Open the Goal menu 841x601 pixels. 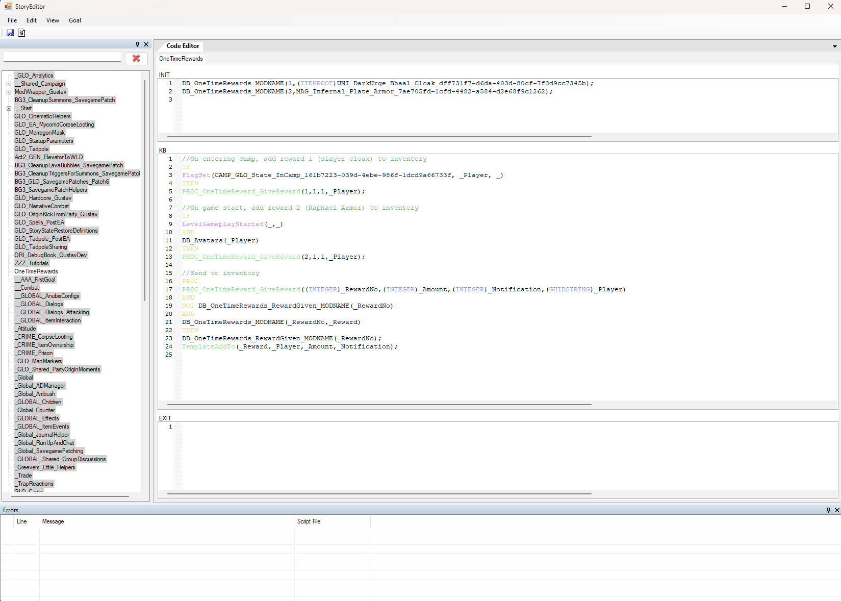75,20
